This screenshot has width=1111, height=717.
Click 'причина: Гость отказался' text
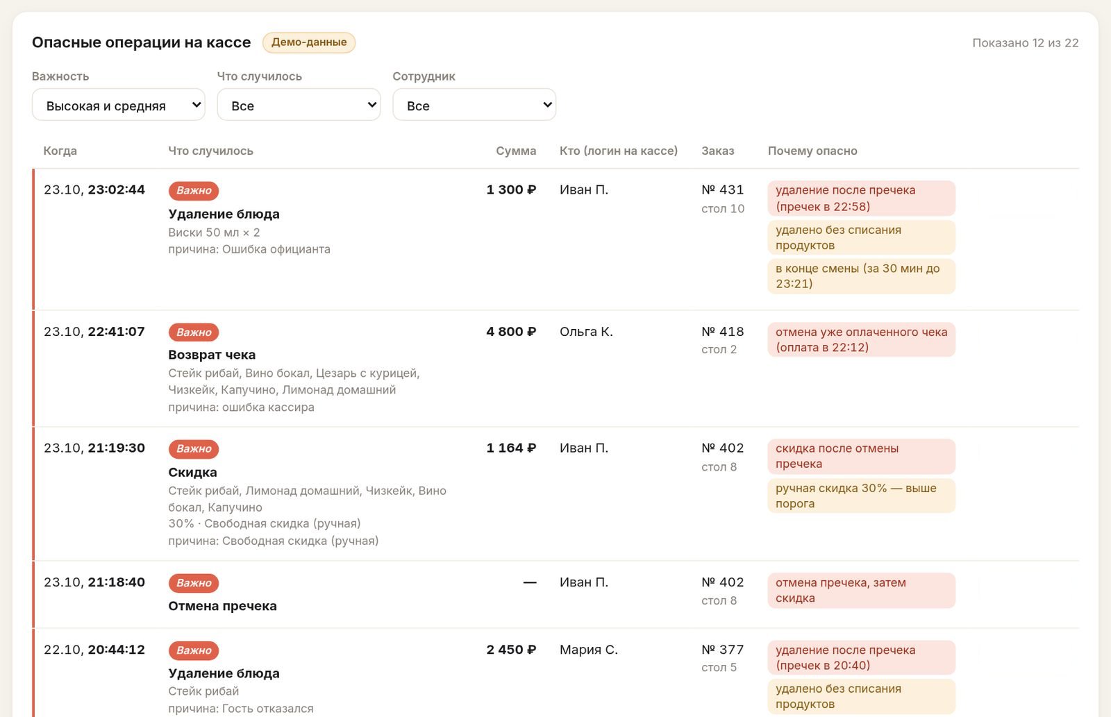[x=241, y=709]
